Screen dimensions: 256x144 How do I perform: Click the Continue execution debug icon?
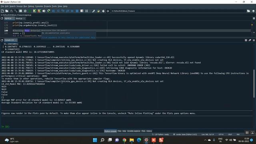coord(72,11)
